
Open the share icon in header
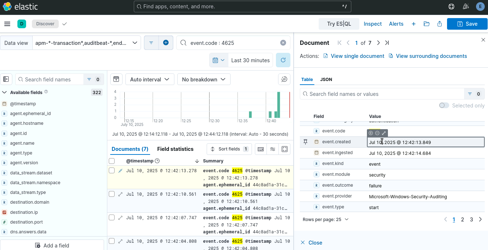pos(439,24)
